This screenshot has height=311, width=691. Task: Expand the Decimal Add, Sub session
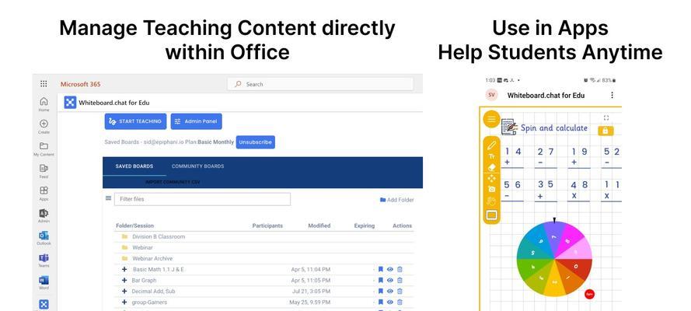coord(124,292)
